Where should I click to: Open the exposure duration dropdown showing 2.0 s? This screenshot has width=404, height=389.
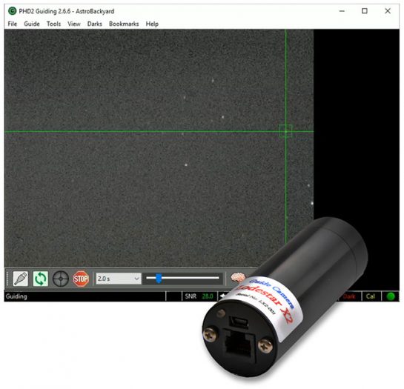click(x=119, y=279)
